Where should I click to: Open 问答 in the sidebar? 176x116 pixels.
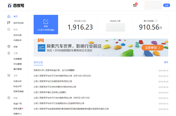coord(15,47)
